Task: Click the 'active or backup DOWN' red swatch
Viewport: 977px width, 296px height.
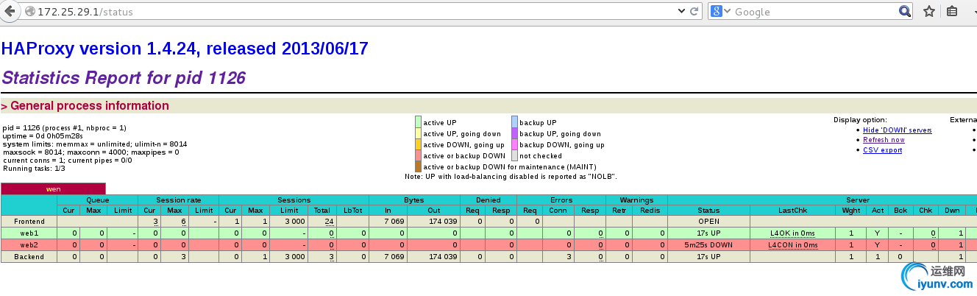Action: 418,155
